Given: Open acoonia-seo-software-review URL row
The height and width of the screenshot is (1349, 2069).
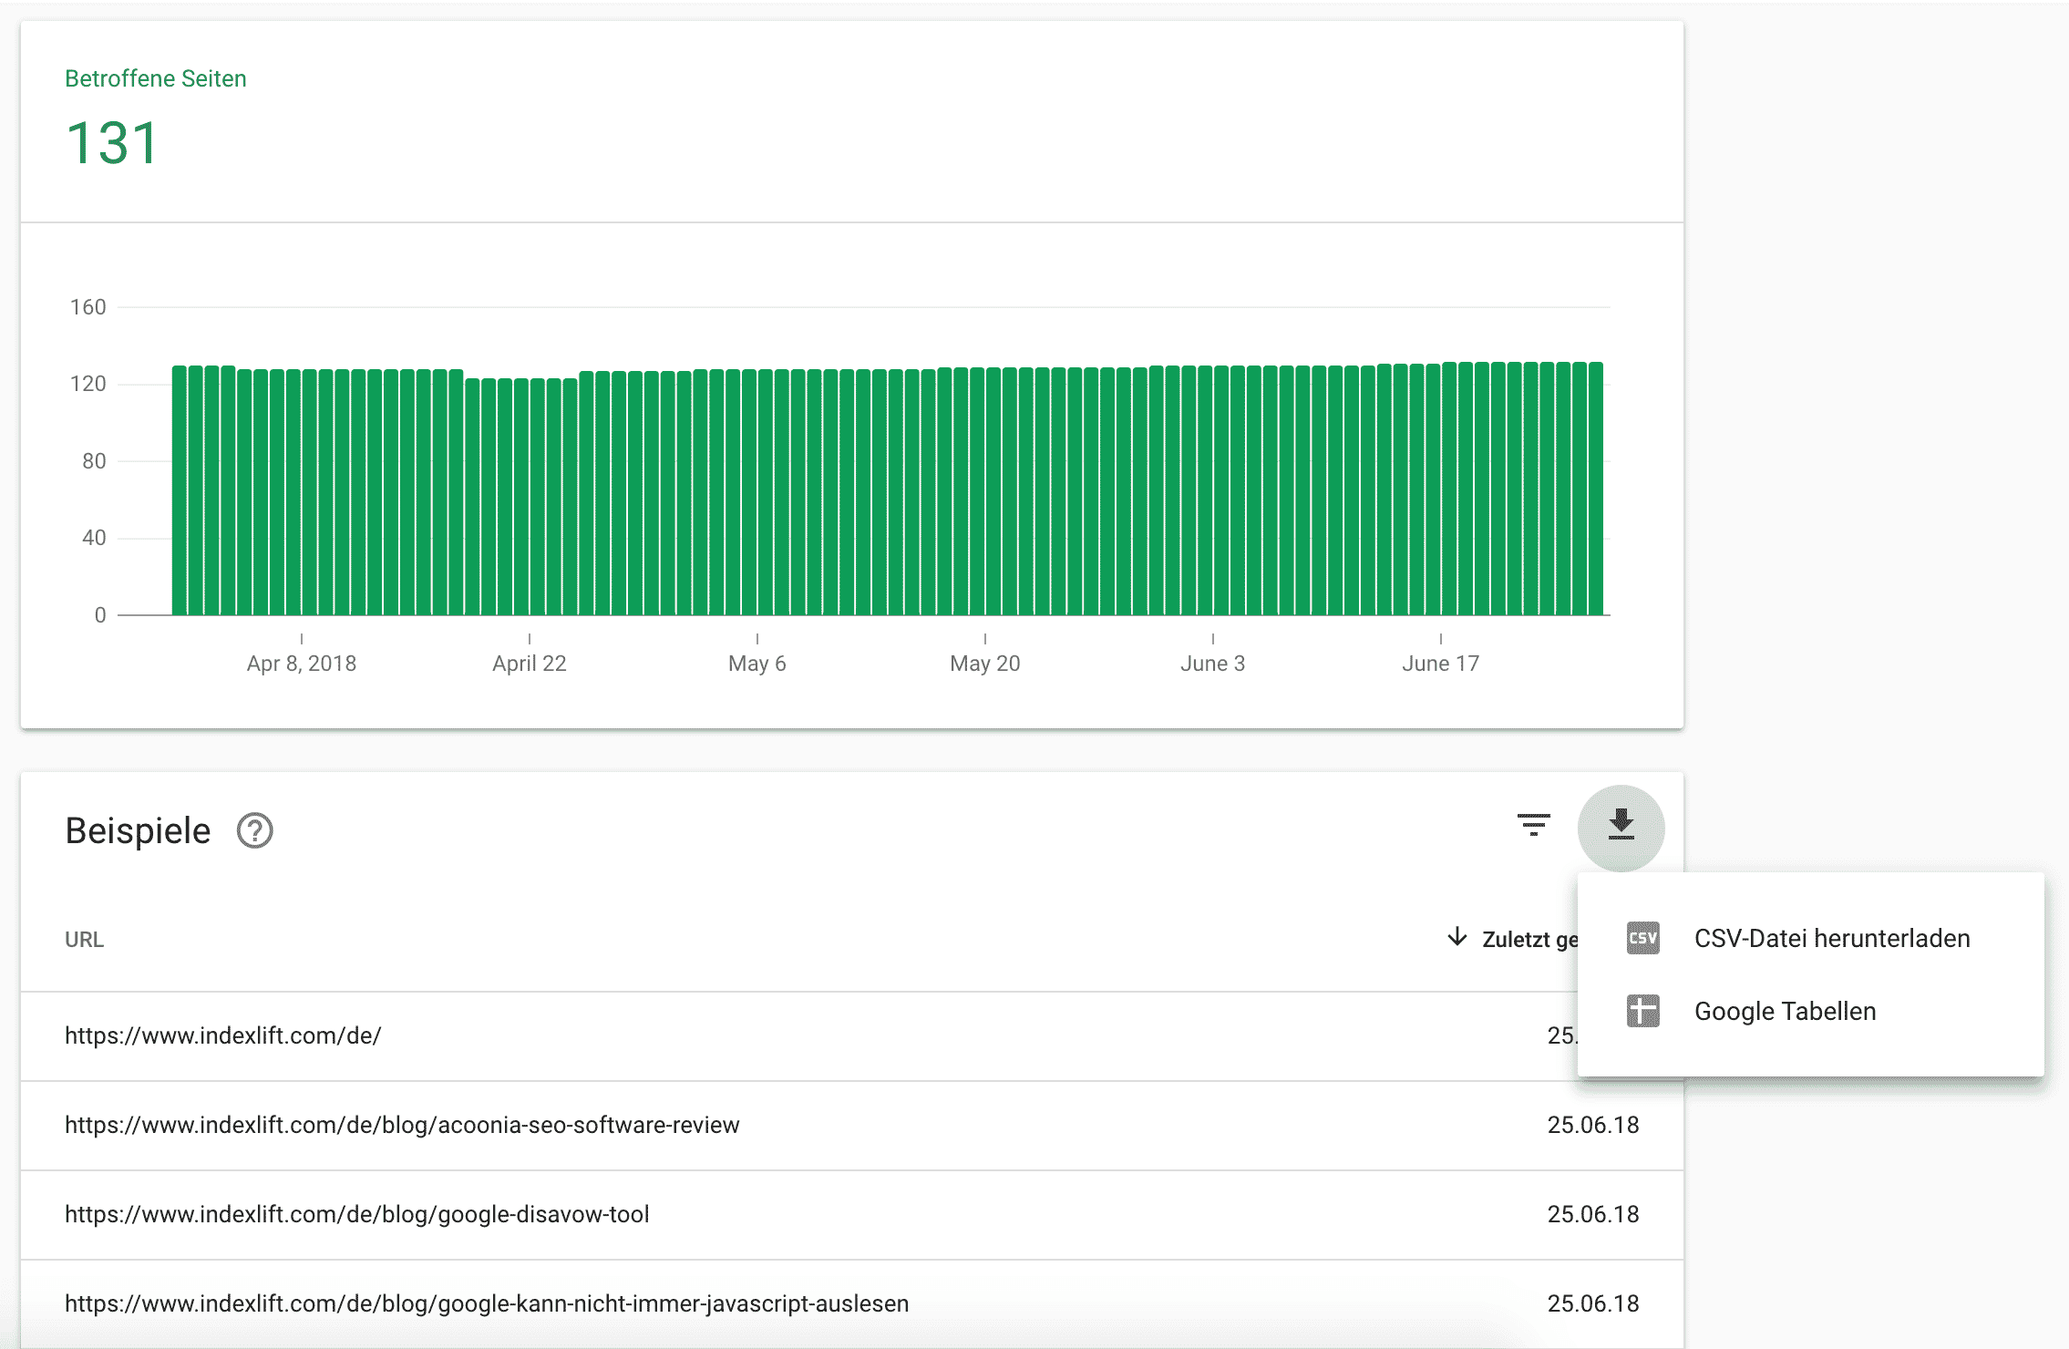Looking at the screenshot, I should click(851, 1125).
